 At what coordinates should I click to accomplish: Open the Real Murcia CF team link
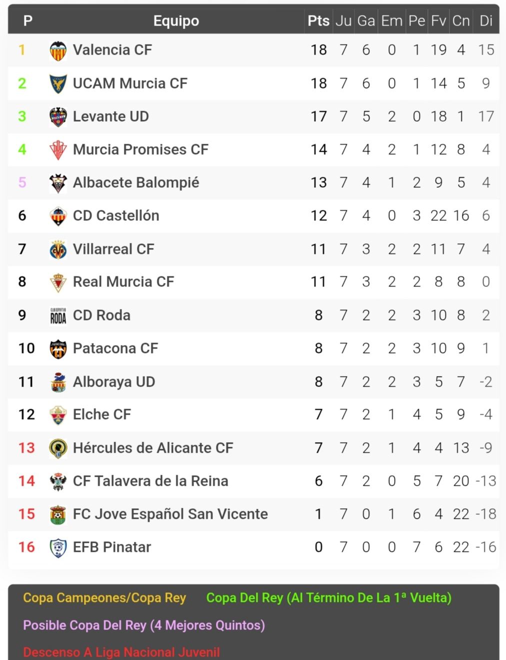coord(123,281)
